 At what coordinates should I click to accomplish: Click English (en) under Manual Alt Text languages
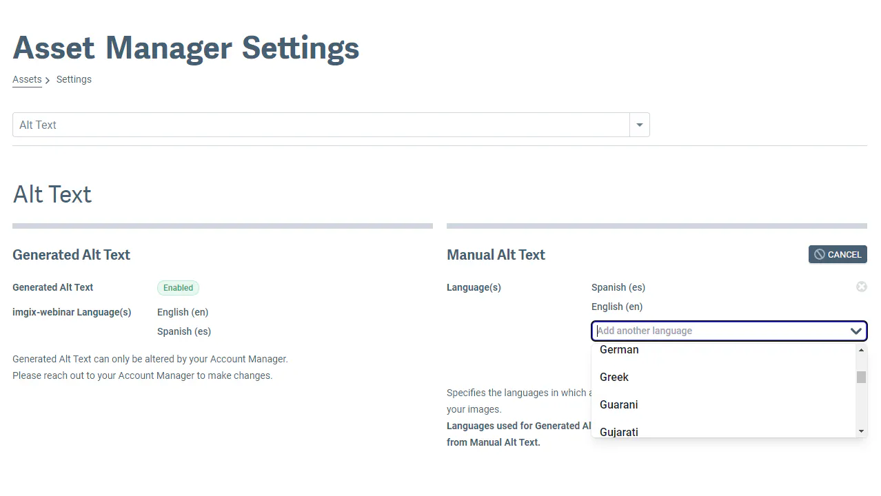pyautogui.click(x=616, y=307)
